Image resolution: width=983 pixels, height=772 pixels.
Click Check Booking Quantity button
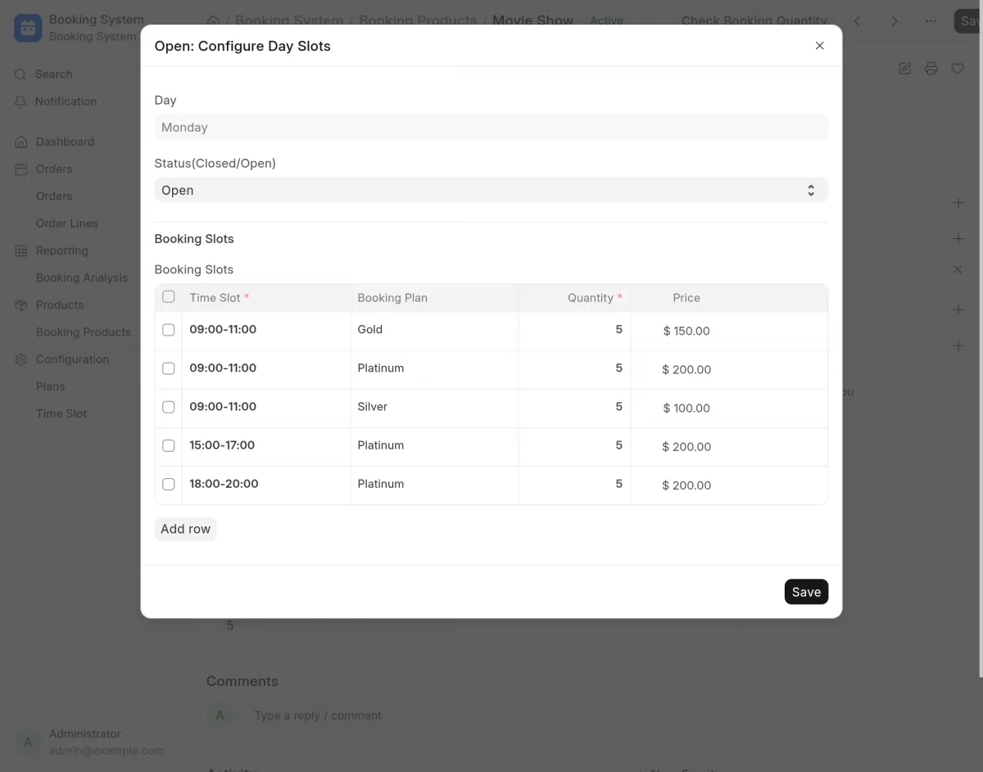754,20
